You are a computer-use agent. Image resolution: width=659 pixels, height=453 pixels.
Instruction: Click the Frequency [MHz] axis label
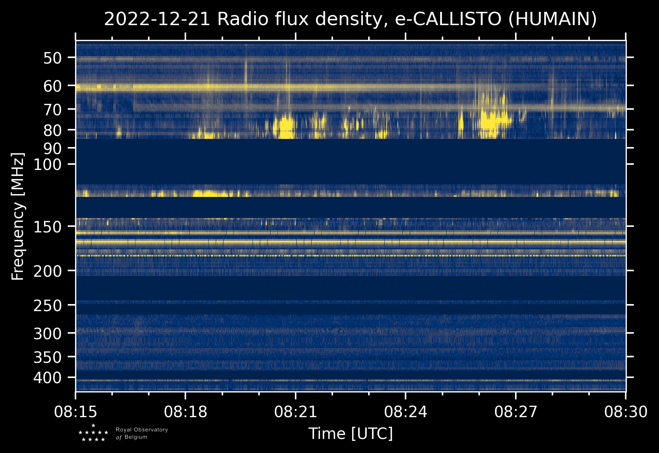point(18,217)
